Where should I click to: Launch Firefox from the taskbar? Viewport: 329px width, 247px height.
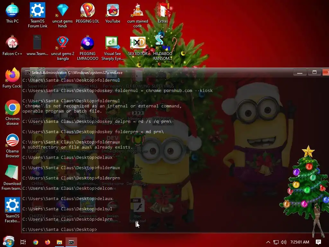[48, 242]
